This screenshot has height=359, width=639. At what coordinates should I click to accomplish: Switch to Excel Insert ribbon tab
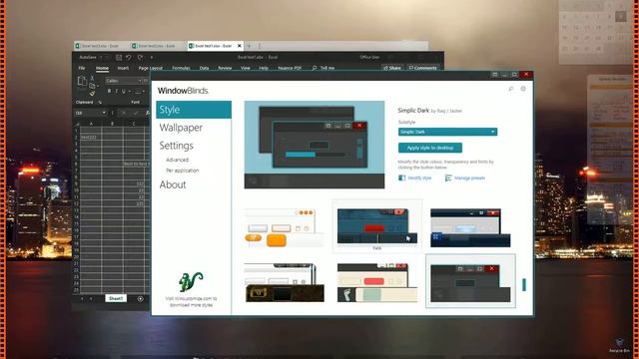pos(123,68)
